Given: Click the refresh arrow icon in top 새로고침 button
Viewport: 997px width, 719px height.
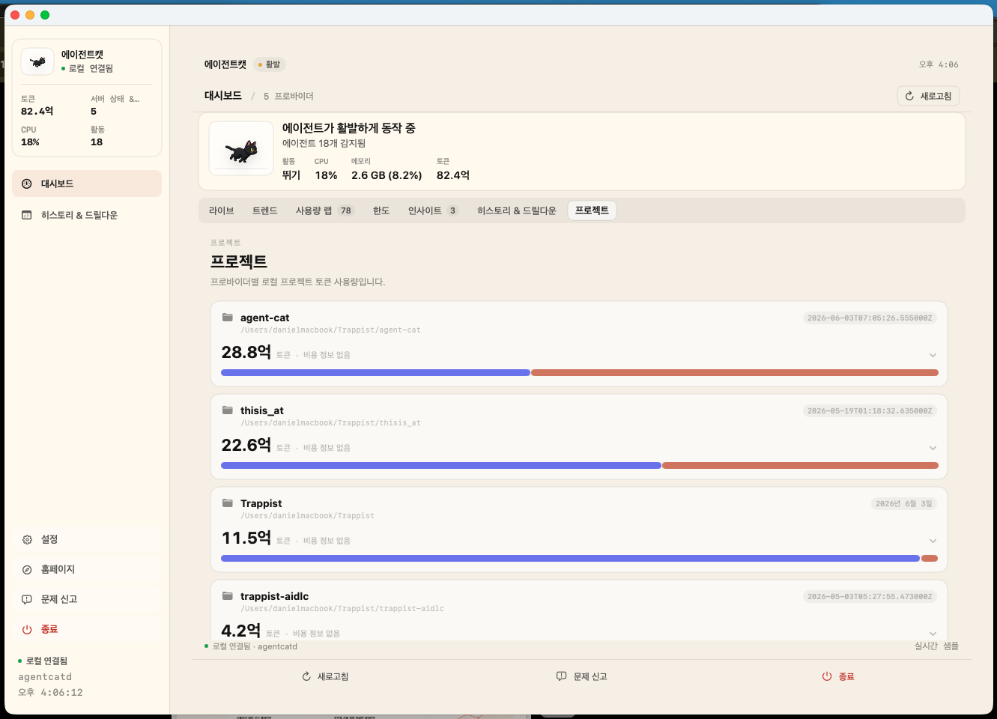Looking at the screenshot, I should (x=909, y=96).
